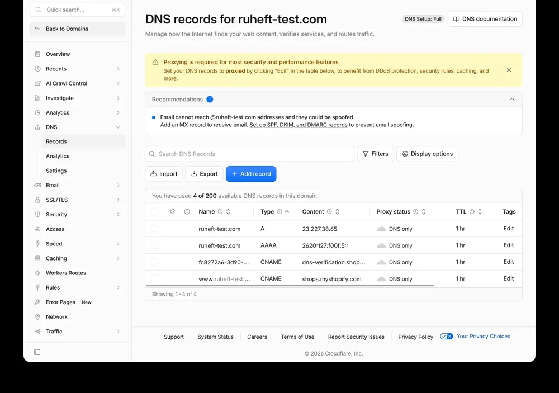Click the Traffic routing icon
The width and height of the screenshot is (559, 393).
[x=37, y=332]
